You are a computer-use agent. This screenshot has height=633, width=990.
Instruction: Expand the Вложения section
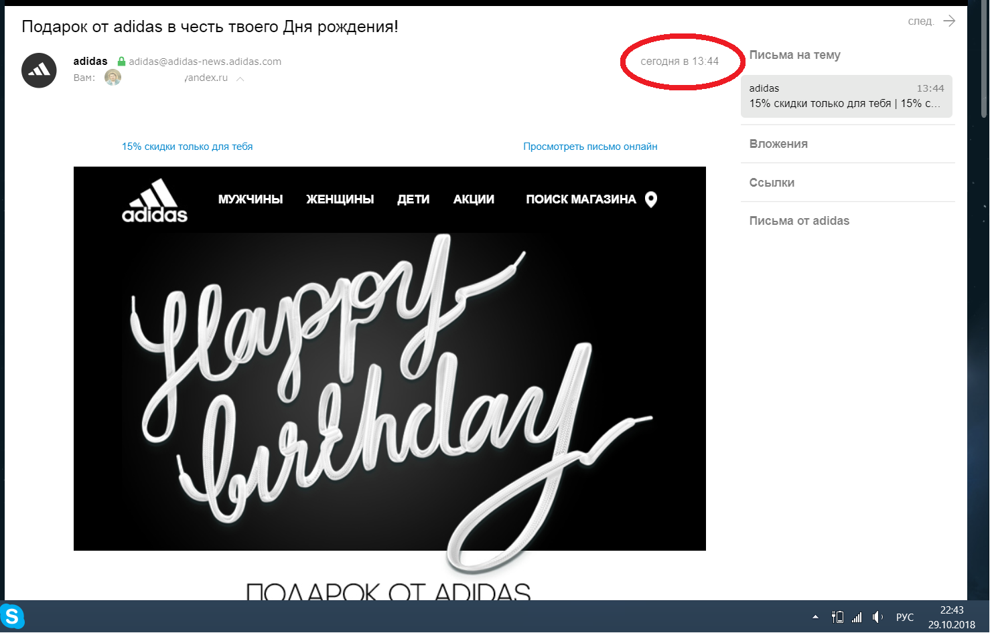[778, 144]
